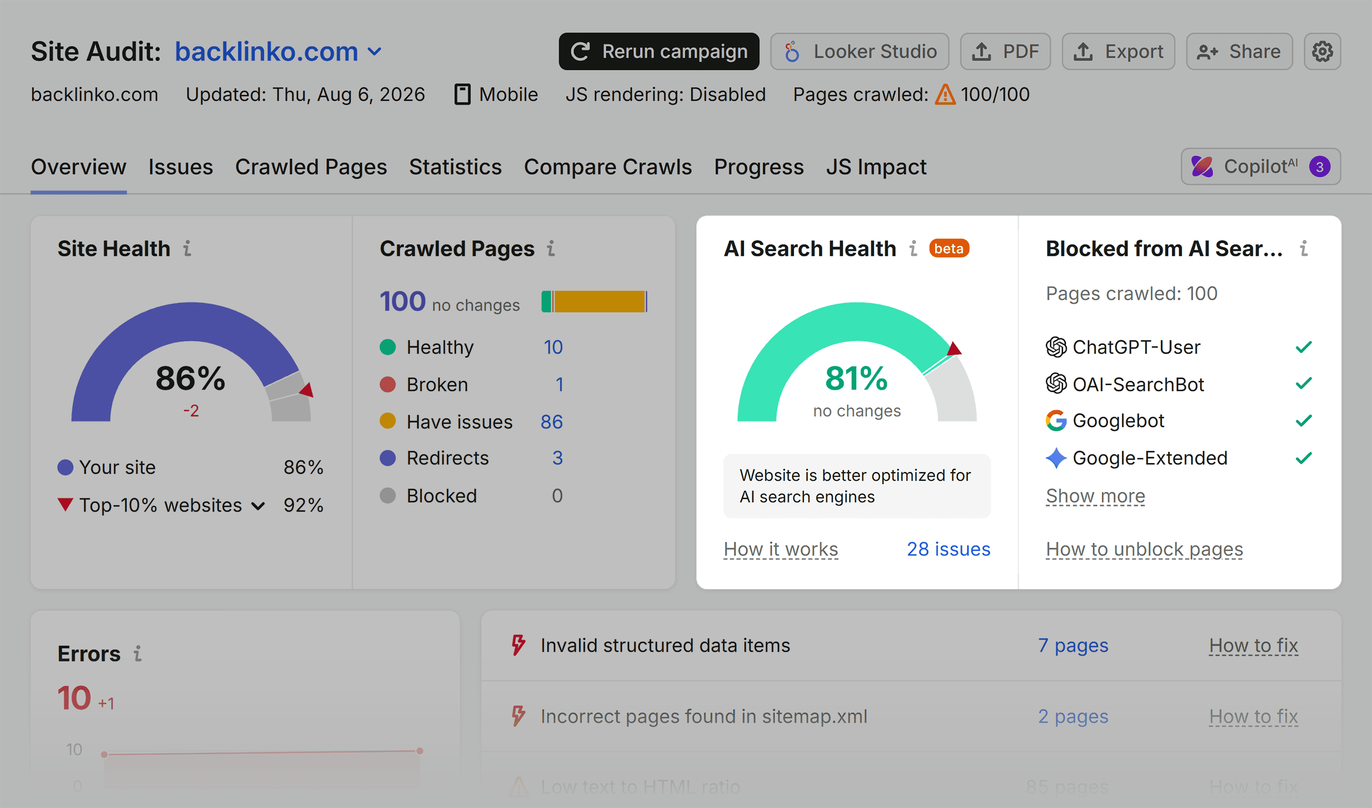Open the Crawled Pages tab
This screenshot has width=1372, height=808.
311,167
